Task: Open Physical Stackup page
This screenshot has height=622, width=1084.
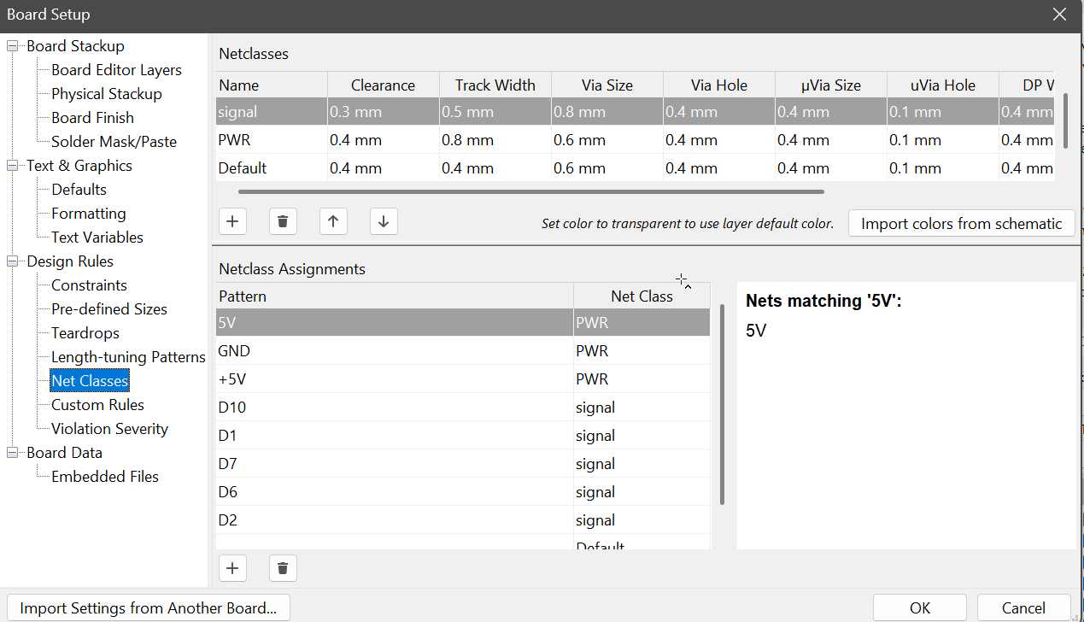Action: point(106,94)
